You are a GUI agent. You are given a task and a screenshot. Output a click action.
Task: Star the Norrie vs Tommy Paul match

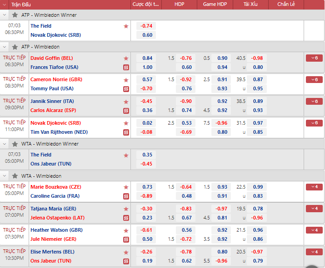pos(126,80)
